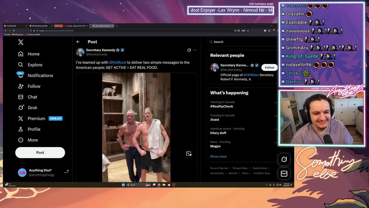Click the Windows taskbar search box
Screen dimensions: 369x208
tap(139, 185)
